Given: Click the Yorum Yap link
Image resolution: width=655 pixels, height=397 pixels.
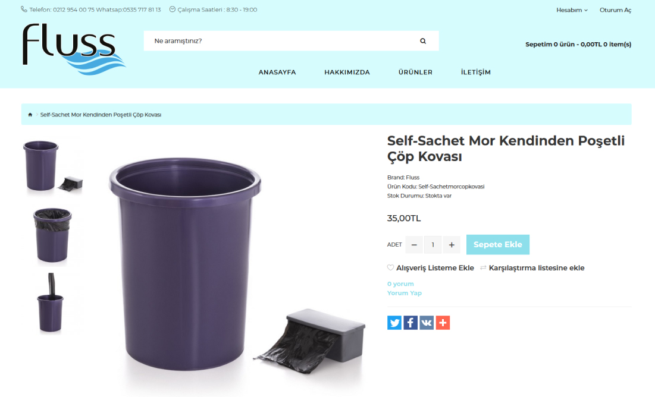Looking at the screenshot, I should click(x=405, y=293).
